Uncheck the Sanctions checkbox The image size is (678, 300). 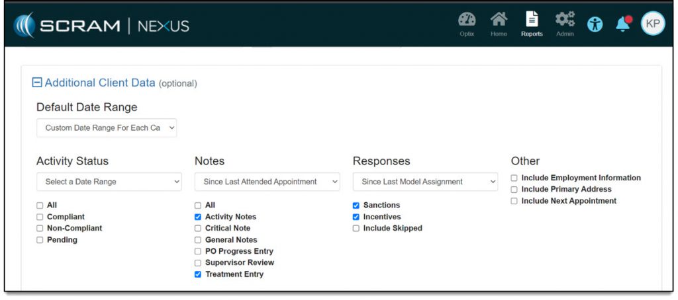(x=356, y=206)
